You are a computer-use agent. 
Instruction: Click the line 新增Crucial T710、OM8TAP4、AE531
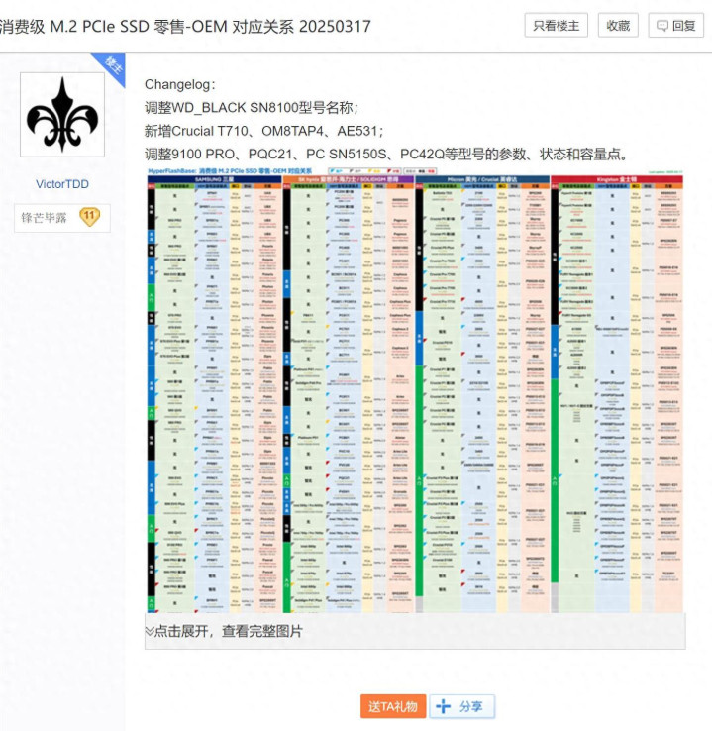point(264,131)
